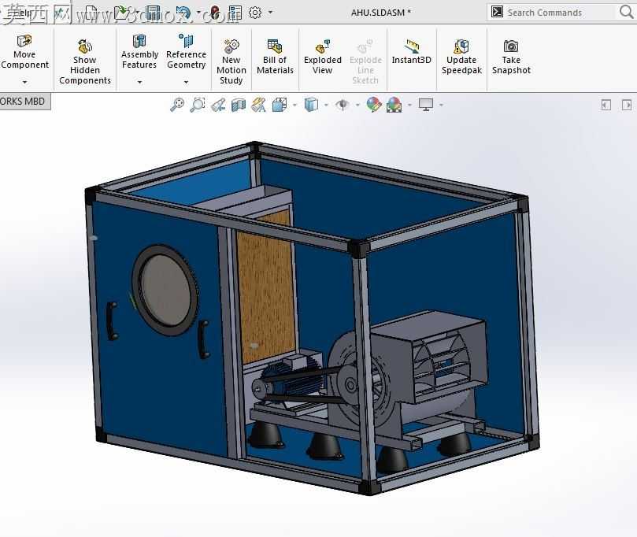Expand the View Settings dropdown arrow

pyautogui.click(x=441, y=106)
